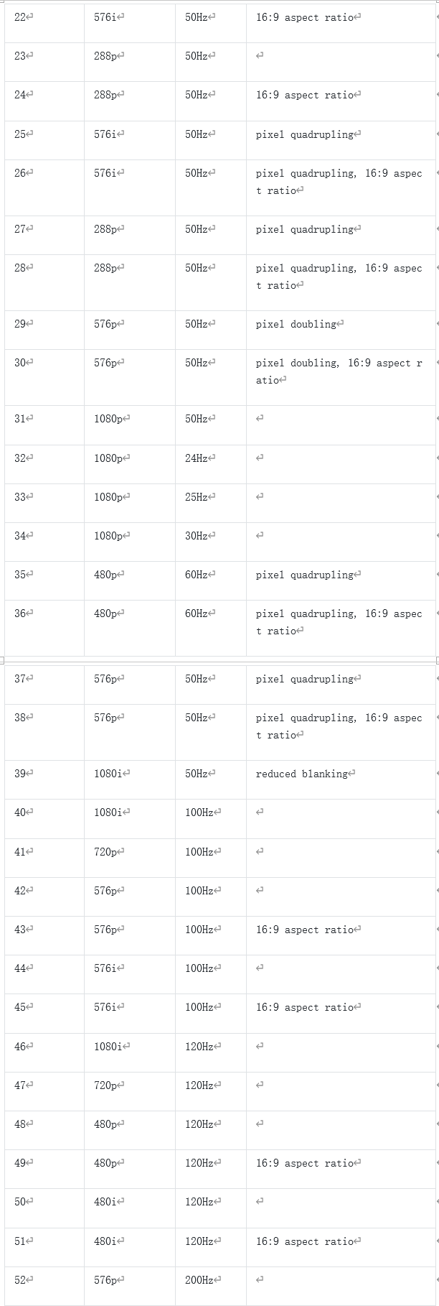The image size is (439, 1306).
Task: Click the row number 36 cell
Action: point(44,628)
